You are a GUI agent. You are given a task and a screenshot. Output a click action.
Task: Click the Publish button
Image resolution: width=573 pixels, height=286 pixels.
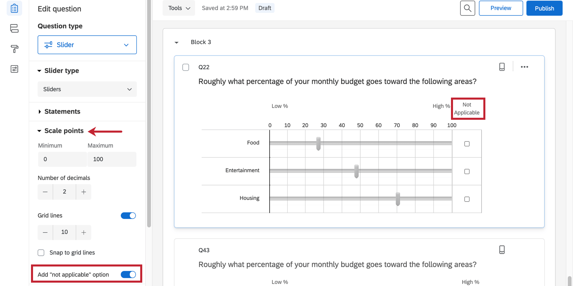coord(544,8)
